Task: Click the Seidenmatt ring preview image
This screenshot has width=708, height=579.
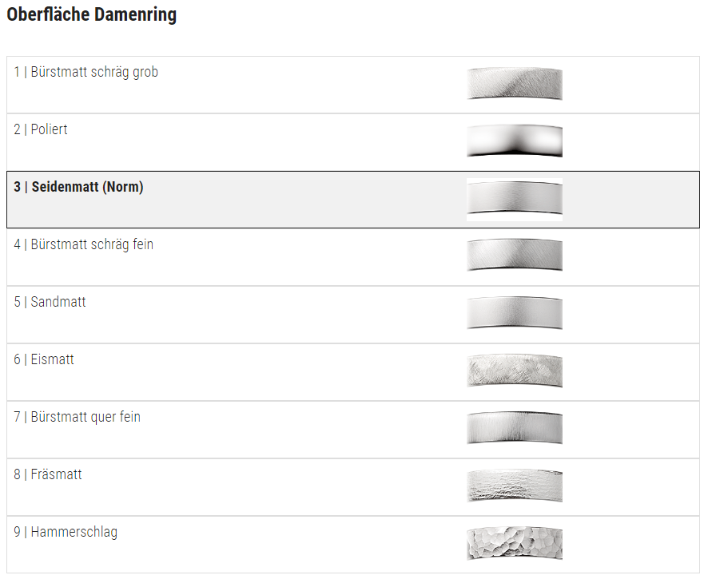Action: coord(515,200)
